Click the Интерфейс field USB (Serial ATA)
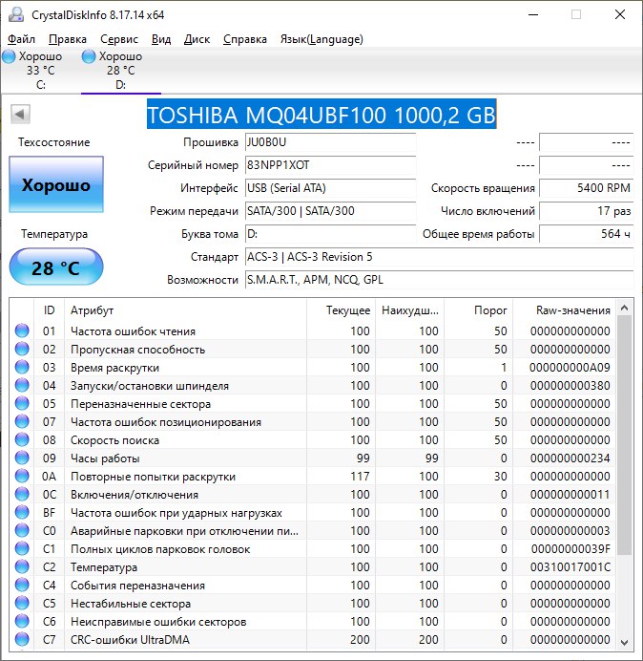Viewport: 643px width, 661px height. [x=330, y=188]
